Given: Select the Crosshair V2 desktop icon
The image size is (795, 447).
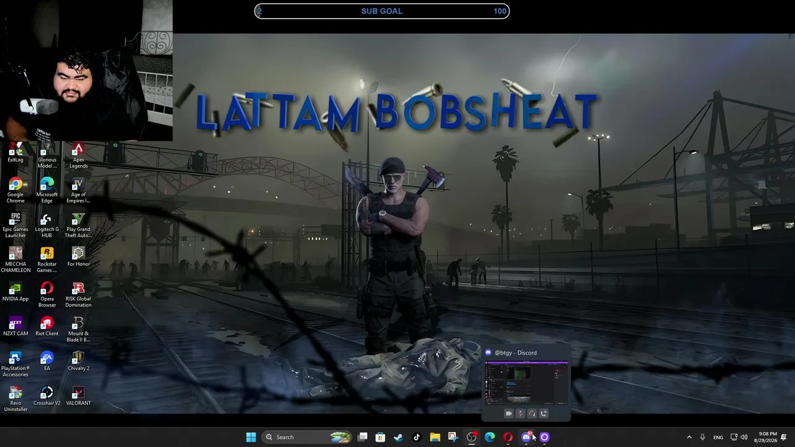Looking at the screenshot, I should click(47, 397).
